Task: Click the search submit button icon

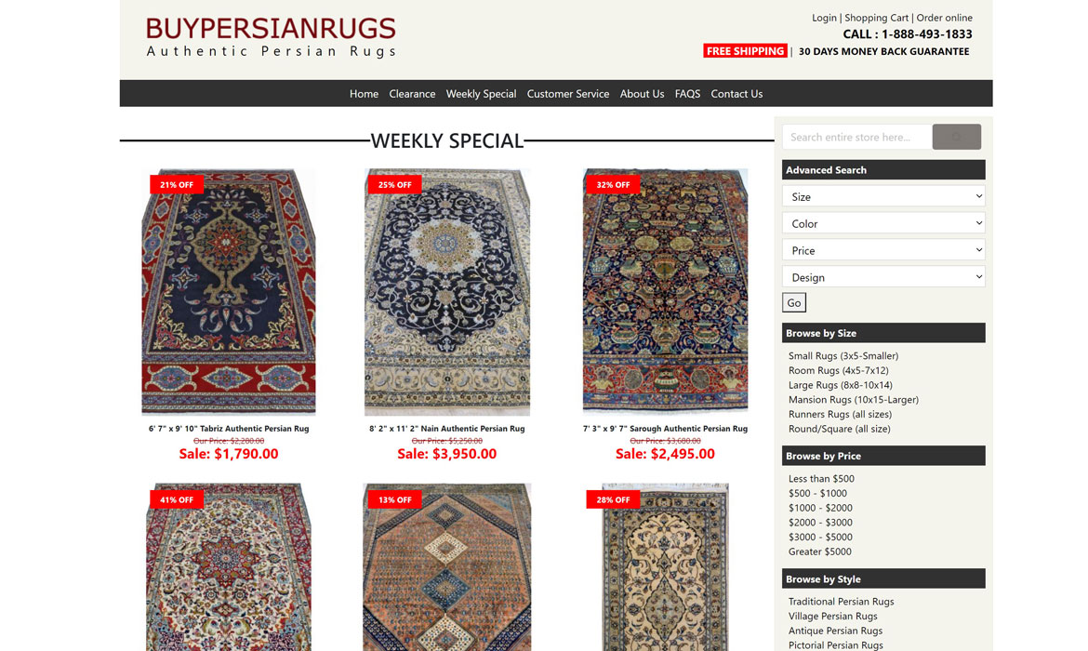Action: (x=956, y=137)
